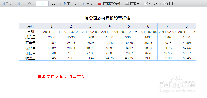This screenshot has width=207, height=98.
Task: Click the last page arrow icon
Action: (x=84, y=4)
